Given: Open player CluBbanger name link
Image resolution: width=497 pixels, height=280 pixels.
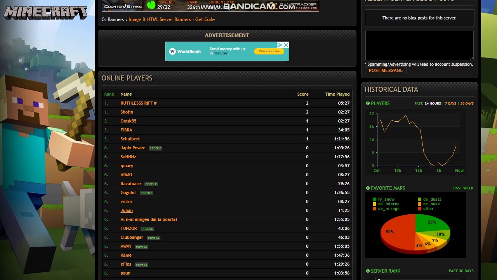Looking at the screenshot, I should [132, 237].
